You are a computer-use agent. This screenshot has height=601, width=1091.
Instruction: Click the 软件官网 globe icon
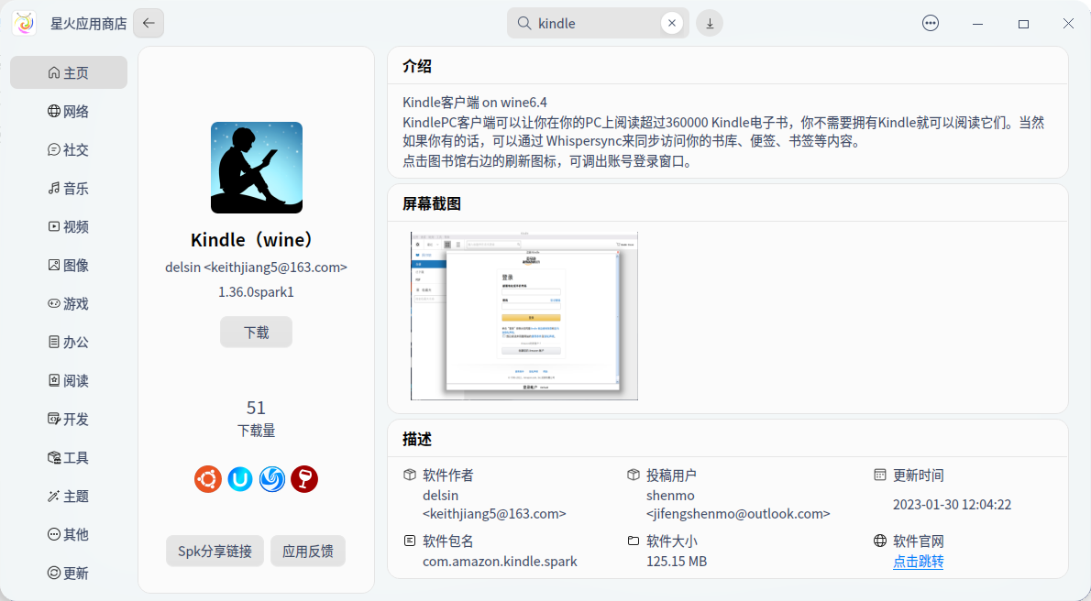point(880,541)
